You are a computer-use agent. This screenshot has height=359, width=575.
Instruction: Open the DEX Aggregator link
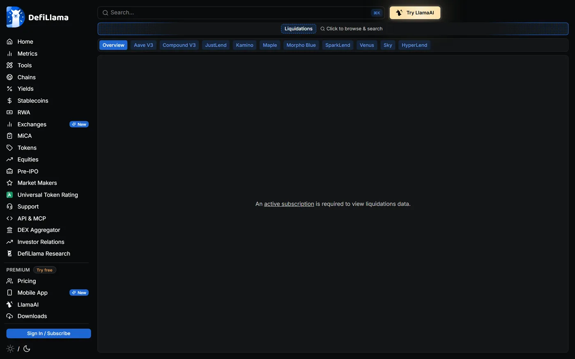(39, 230)
